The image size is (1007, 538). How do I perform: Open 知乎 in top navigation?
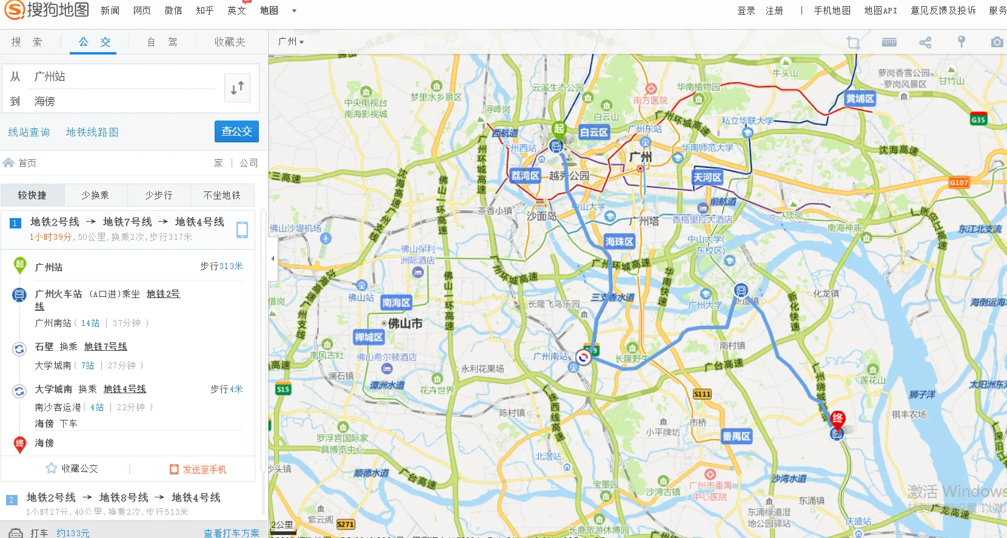(x=205, y=10)
